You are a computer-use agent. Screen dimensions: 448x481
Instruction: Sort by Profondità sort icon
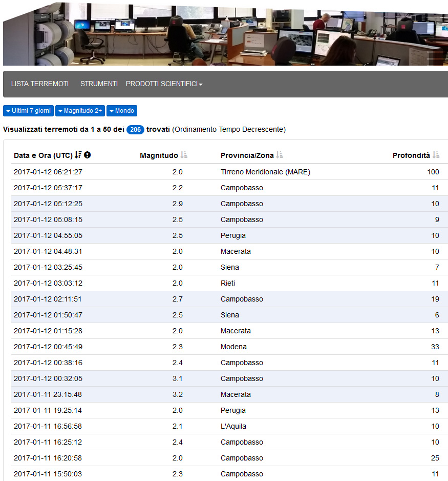point(436,155)
